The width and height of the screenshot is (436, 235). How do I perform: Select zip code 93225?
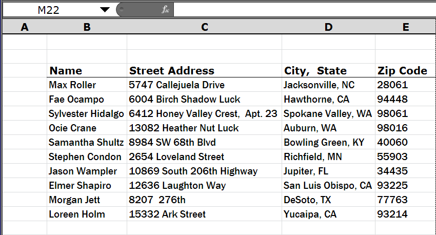[x=405, y=186]
